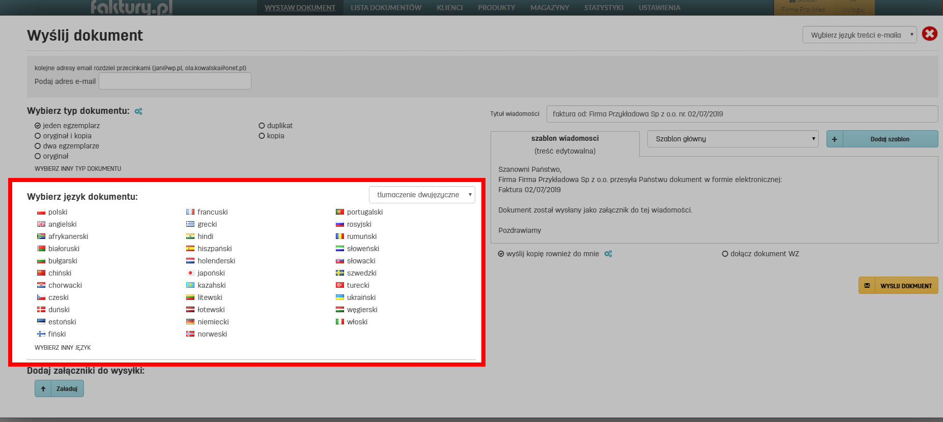Enable 'dołącz dokument WZ' option

point(725,254)
